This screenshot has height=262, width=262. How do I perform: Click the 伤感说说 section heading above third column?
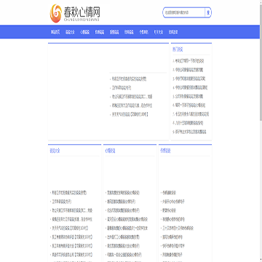[x=165, y=151]
